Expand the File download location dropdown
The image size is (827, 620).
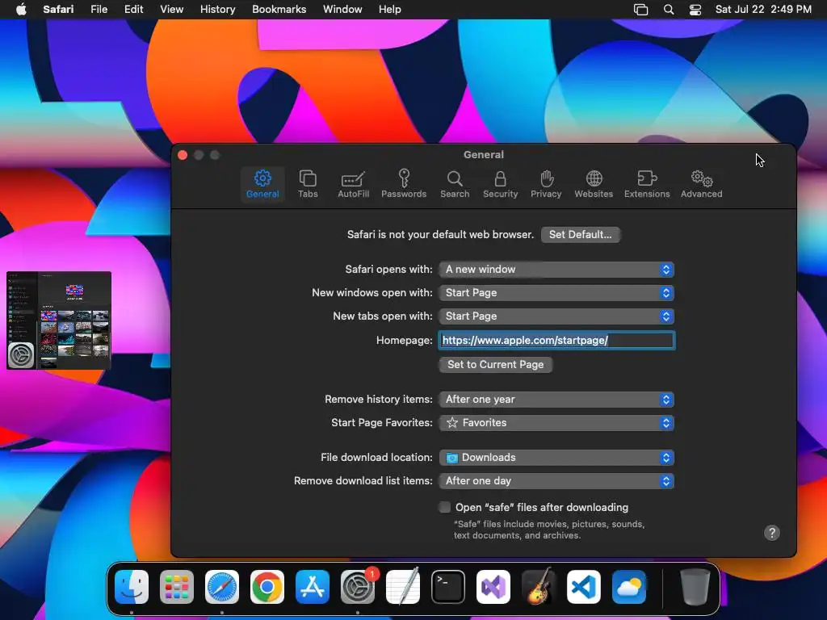(556, 458)
